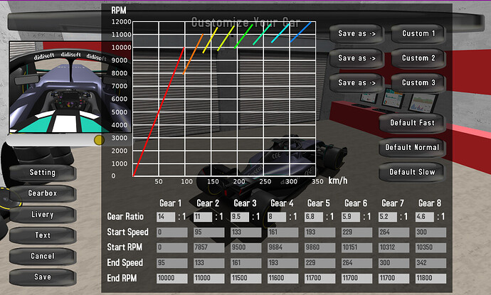
Task: Edit Gear 2 End RPM field 11000
Action: click(209, 279)
